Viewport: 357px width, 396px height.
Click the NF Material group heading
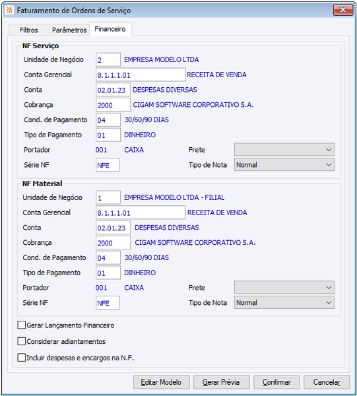pos(42,183)
